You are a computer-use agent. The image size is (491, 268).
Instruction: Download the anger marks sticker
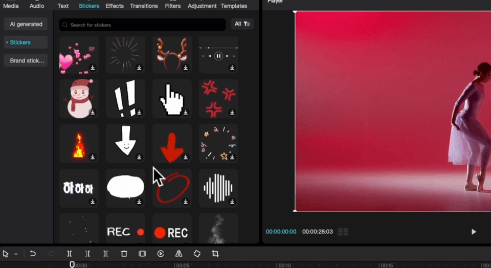pos(232,112)
